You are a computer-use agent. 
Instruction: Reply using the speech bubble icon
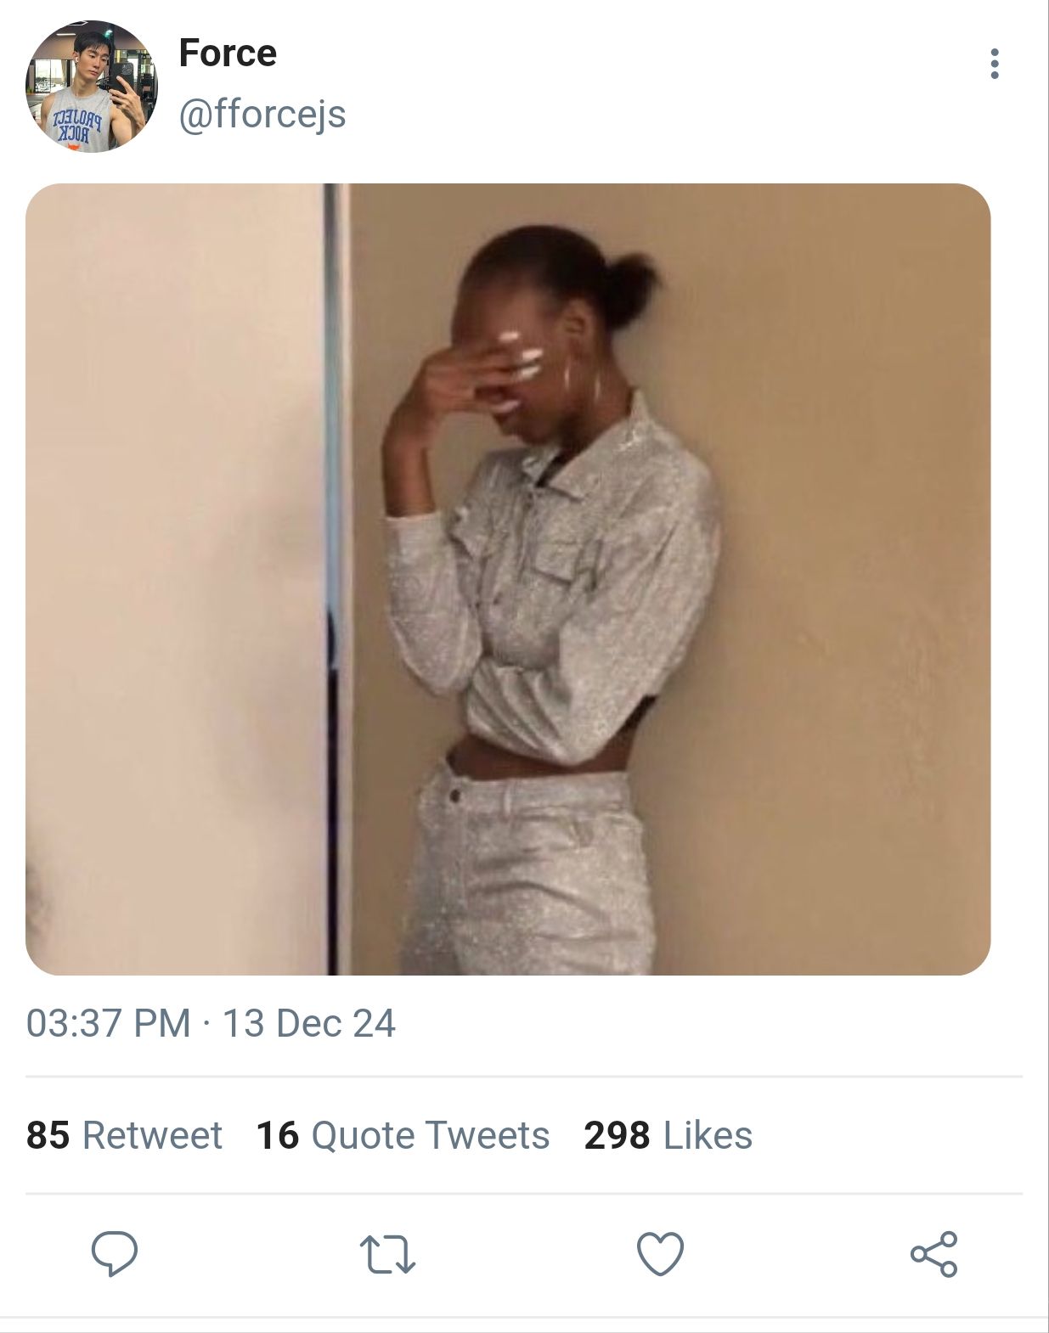[x=115, y=1253]
